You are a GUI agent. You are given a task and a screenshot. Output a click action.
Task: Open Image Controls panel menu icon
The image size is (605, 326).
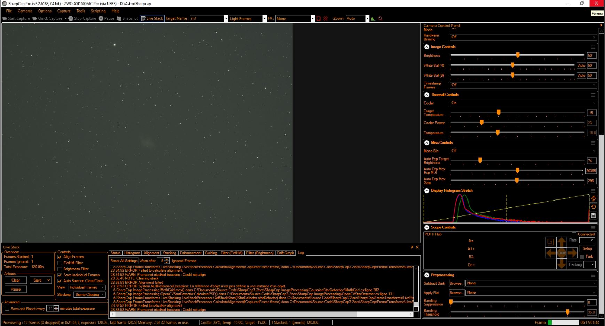click(x=593, y=47)
